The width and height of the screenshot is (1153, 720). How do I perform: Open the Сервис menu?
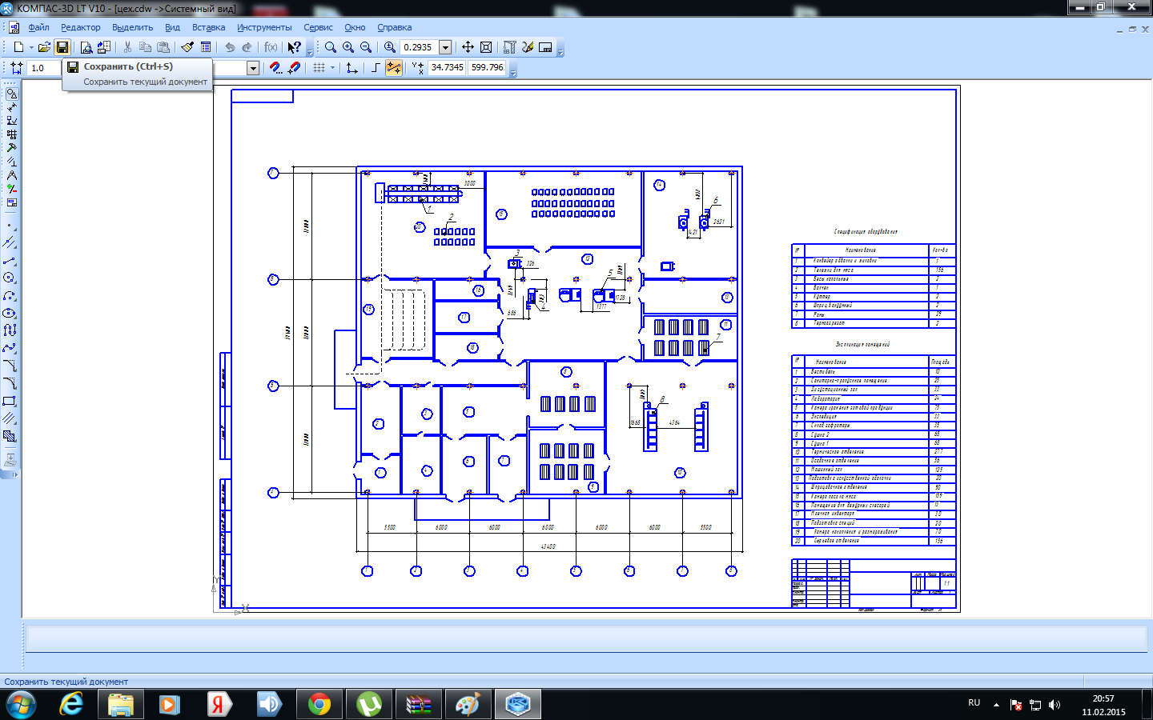click(x=318, y=27)
